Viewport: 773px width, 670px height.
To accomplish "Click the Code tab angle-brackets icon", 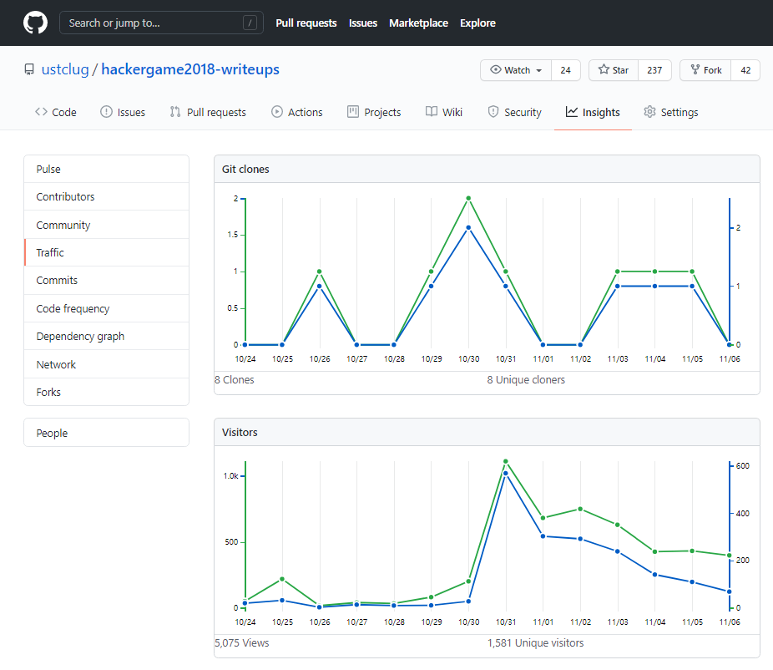I will coord(41,112).
